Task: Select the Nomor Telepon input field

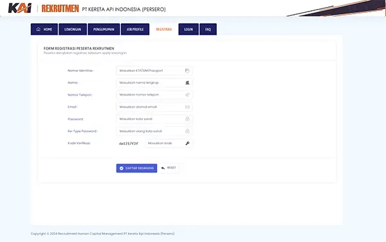Action: [154, 94]
